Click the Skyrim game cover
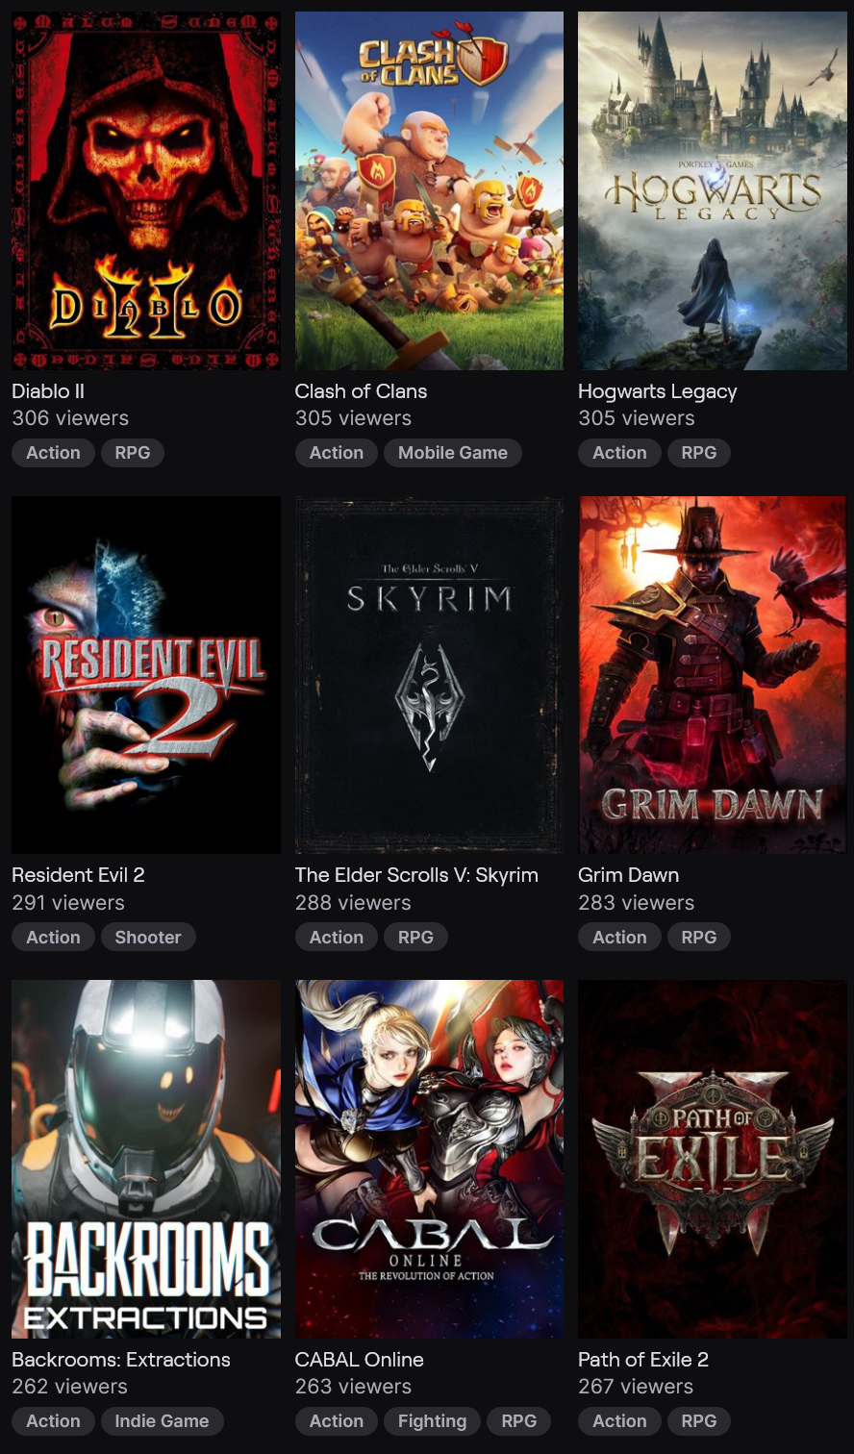This screenshot has height=1454, width=854. pyautogui.click(x=429, y=675)
